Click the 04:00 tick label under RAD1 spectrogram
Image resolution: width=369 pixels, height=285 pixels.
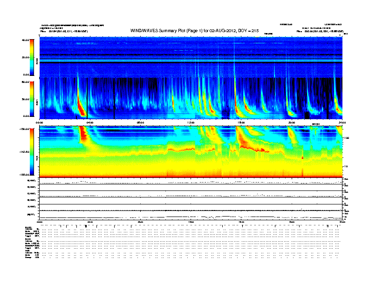click(90, 122)
